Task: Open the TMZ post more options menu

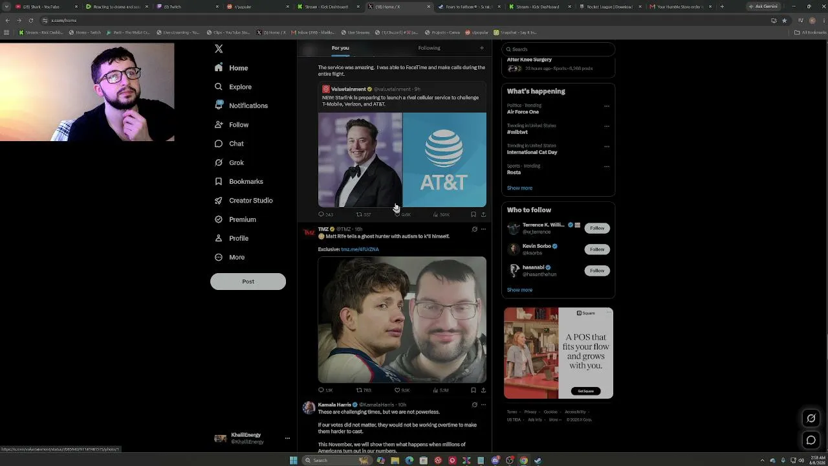Action: (x=483, y=229)
